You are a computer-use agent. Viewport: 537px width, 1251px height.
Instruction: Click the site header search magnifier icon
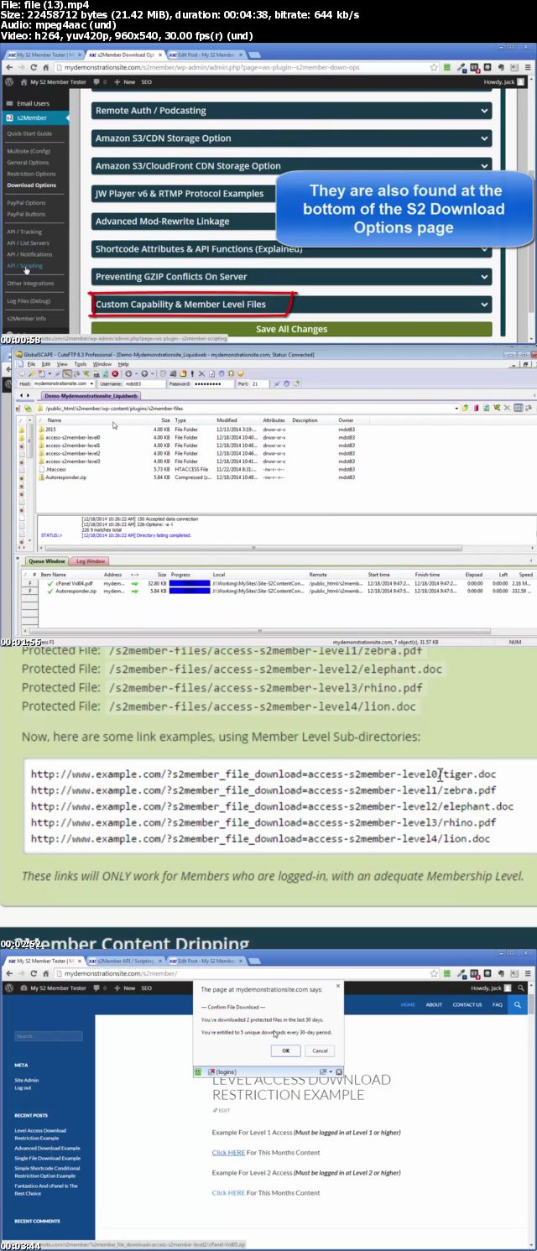519,1004
